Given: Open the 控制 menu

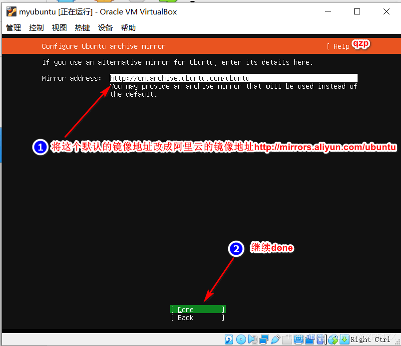Looking at the screenshot, I should (36, 27).
